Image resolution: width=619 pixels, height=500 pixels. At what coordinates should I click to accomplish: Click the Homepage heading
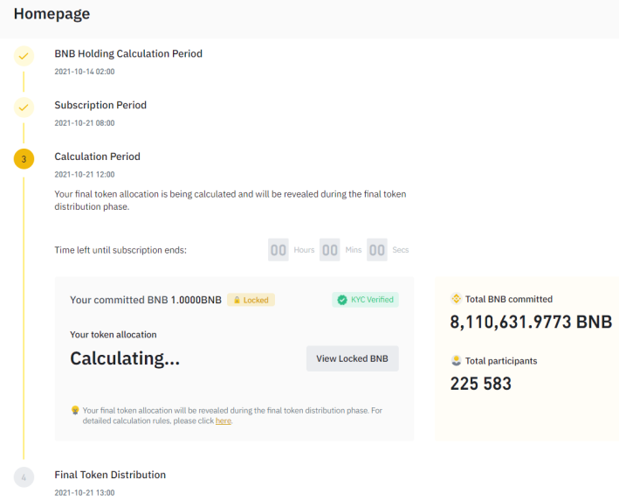coord(52,14)
